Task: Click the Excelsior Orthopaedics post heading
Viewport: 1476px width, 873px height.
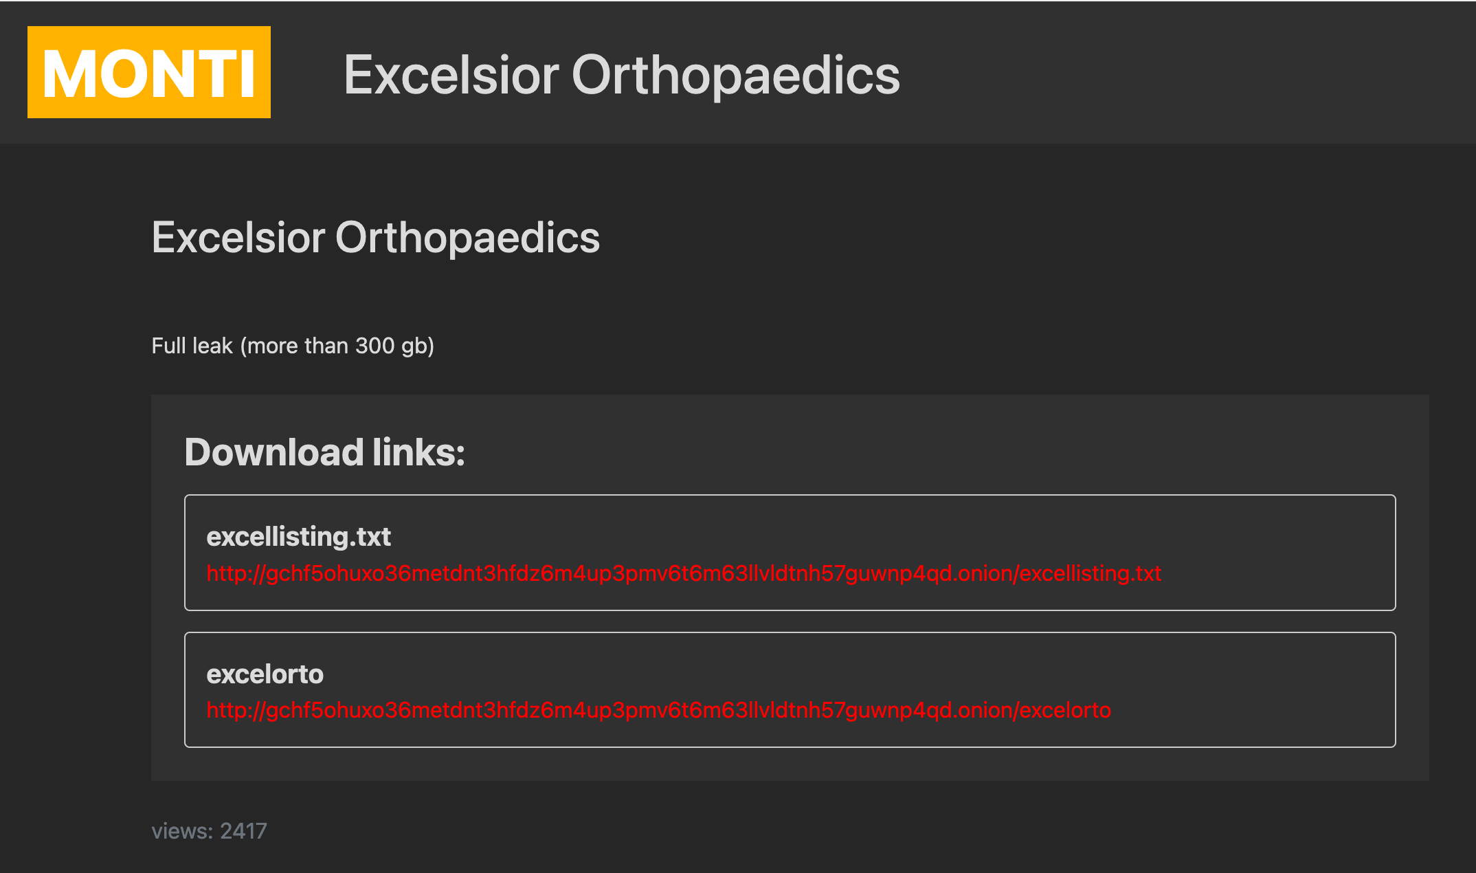Action: pos(376,238)
